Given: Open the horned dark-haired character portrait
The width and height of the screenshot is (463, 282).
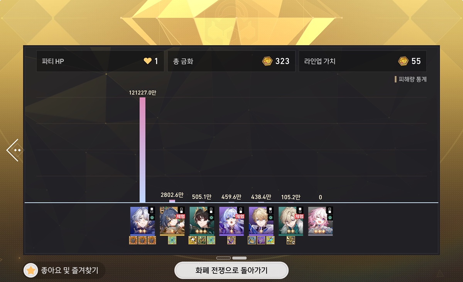Looking at the screenshot, I should click(x=202, y=221).
